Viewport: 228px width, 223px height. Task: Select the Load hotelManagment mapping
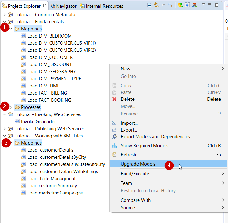pos(51,179)
